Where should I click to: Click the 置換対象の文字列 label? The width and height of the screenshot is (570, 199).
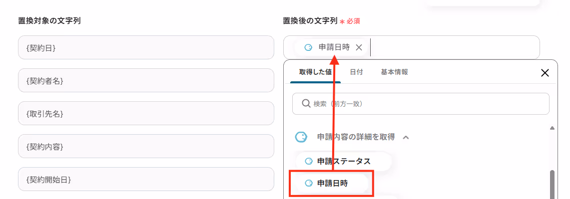[x=49, y=21]
